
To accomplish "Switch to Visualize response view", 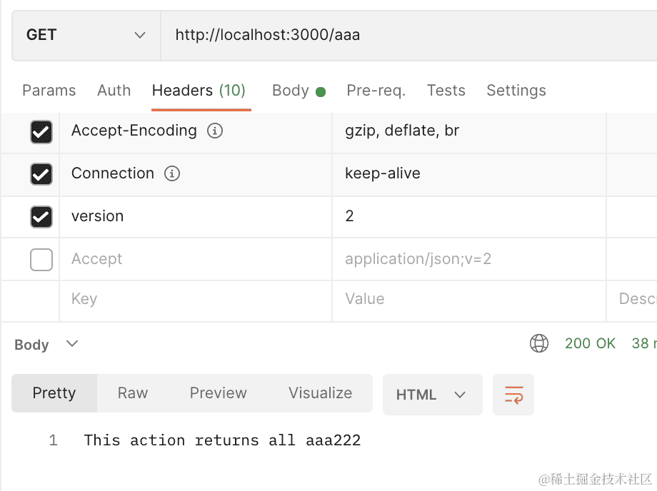I will [x=320, y=393].
